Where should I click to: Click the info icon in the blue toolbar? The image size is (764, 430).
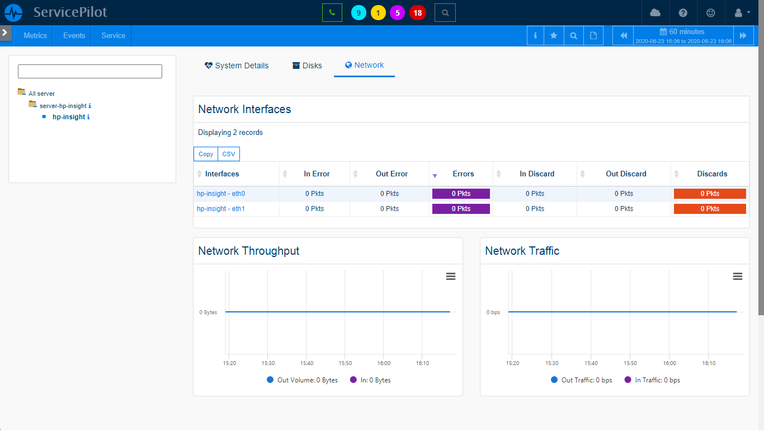pyautogui.click(x=535, y=35)
